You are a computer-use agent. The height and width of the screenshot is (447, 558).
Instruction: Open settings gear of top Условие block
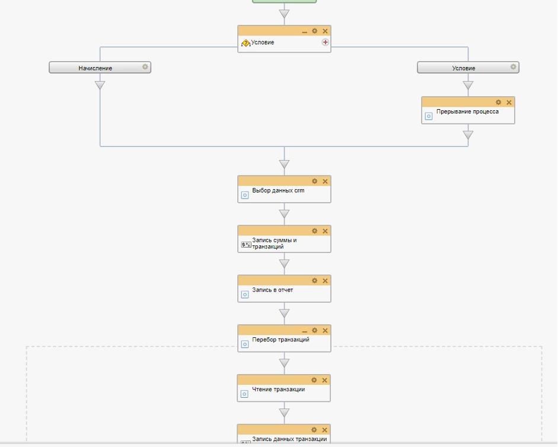tap(315, 31)
